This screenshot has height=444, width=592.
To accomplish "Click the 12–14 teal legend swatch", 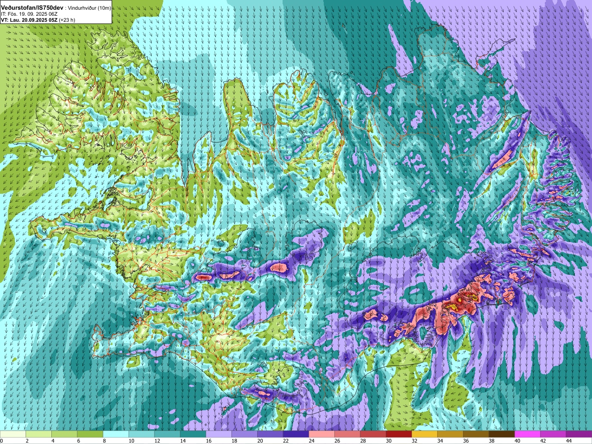I will (x=167, y=434).
